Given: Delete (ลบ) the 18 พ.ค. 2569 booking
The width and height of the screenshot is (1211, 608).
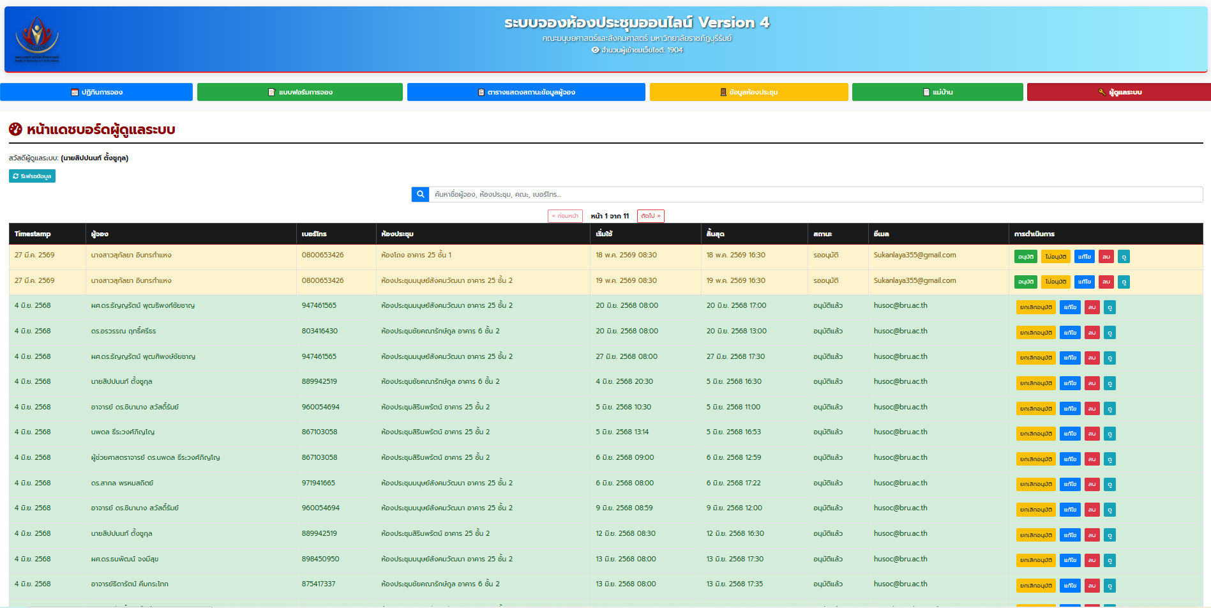Looking at the screenshot, I should pos(1106,257).
